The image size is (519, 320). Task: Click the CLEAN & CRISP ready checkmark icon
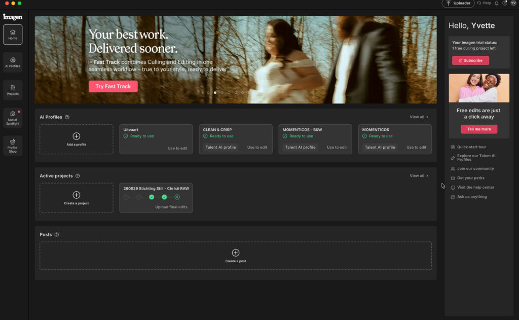tap(205, 136)
